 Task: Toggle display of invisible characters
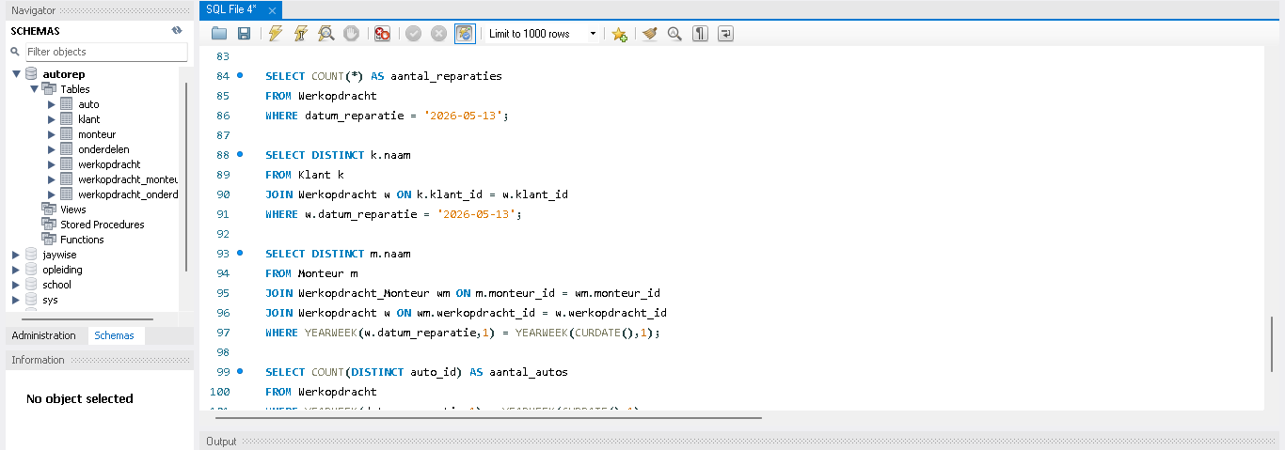point(700,34)
